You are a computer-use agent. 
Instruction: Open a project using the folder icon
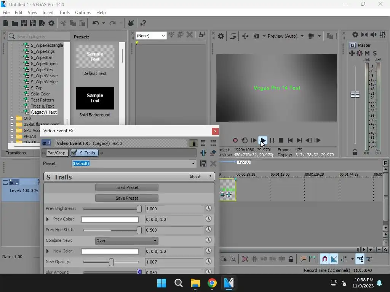(15, 23)
